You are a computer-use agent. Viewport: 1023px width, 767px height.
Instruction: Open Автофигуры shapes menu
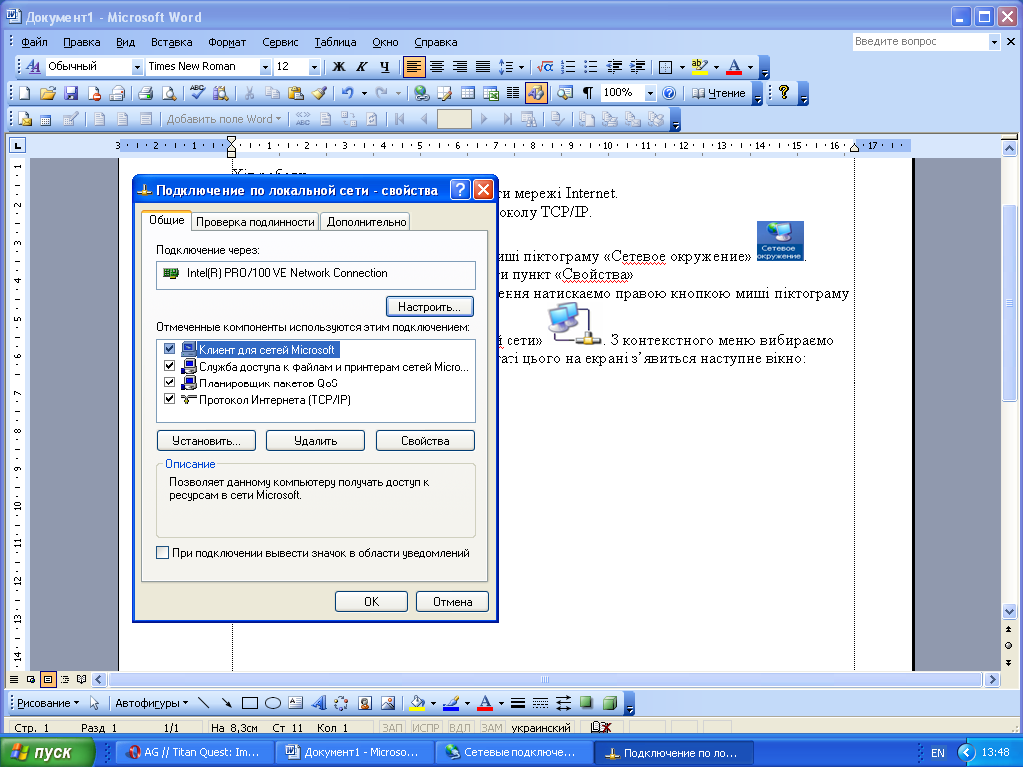coord(152,703)
